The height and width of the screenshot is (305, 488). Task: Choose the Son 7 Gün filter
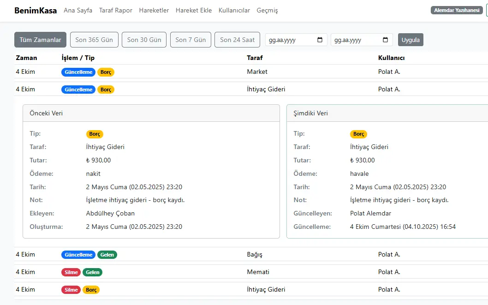pos(190,40)
